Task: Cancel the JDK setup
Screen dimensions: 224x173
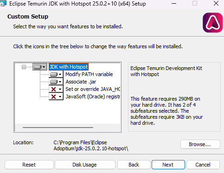Action: pos(203,165)
